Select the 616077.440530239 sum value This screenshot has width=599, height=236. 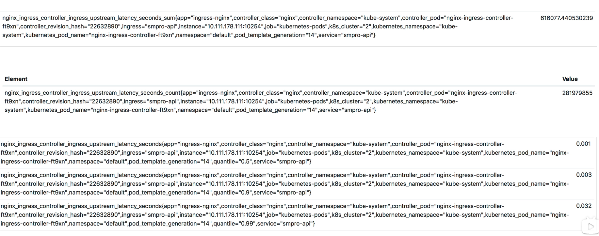coord(566,18)
